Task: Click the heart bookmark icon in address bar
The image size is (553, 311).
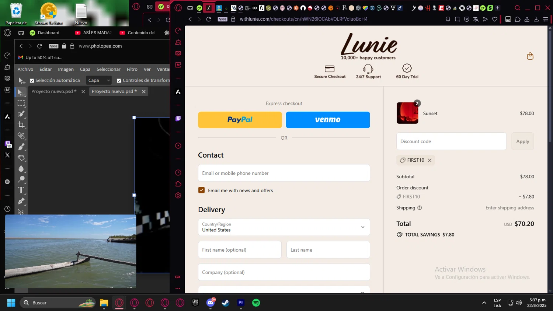Action: click(495, 19)
